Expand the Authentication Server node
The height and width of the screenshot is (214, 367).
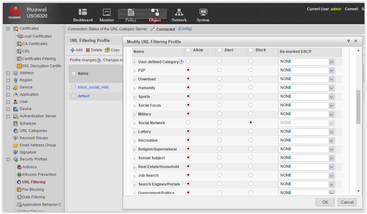(8, 116)
